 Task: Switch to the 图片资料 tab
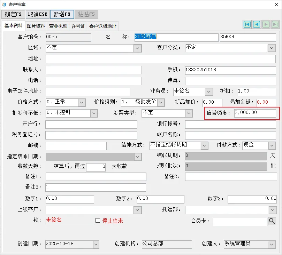[x=36, y=26]
